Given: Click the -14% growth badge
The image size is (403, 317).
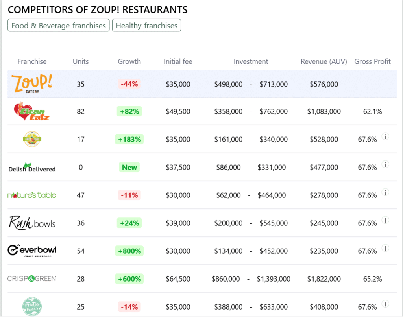Looking at the screenshot, I should pyautogui.click(x=129, y=307).
